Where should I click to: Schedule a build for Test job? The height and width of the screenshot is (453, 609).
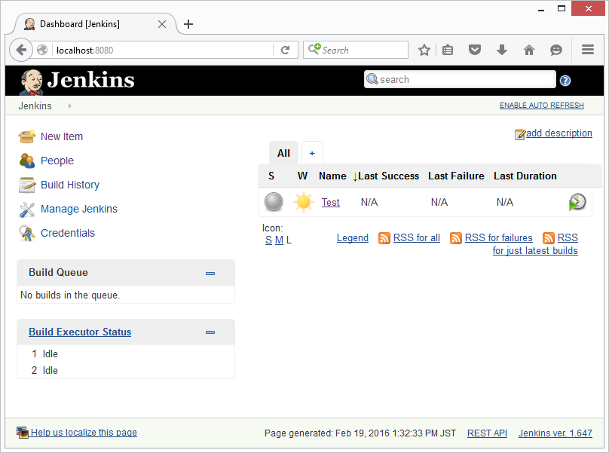pos(577,202)
